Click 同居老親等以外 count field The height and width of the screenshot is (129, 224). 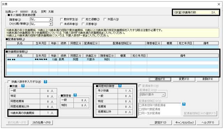click(x=48, y=107)
